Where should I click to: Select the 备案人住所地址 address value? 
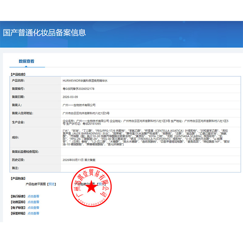(x=86, y=113)
